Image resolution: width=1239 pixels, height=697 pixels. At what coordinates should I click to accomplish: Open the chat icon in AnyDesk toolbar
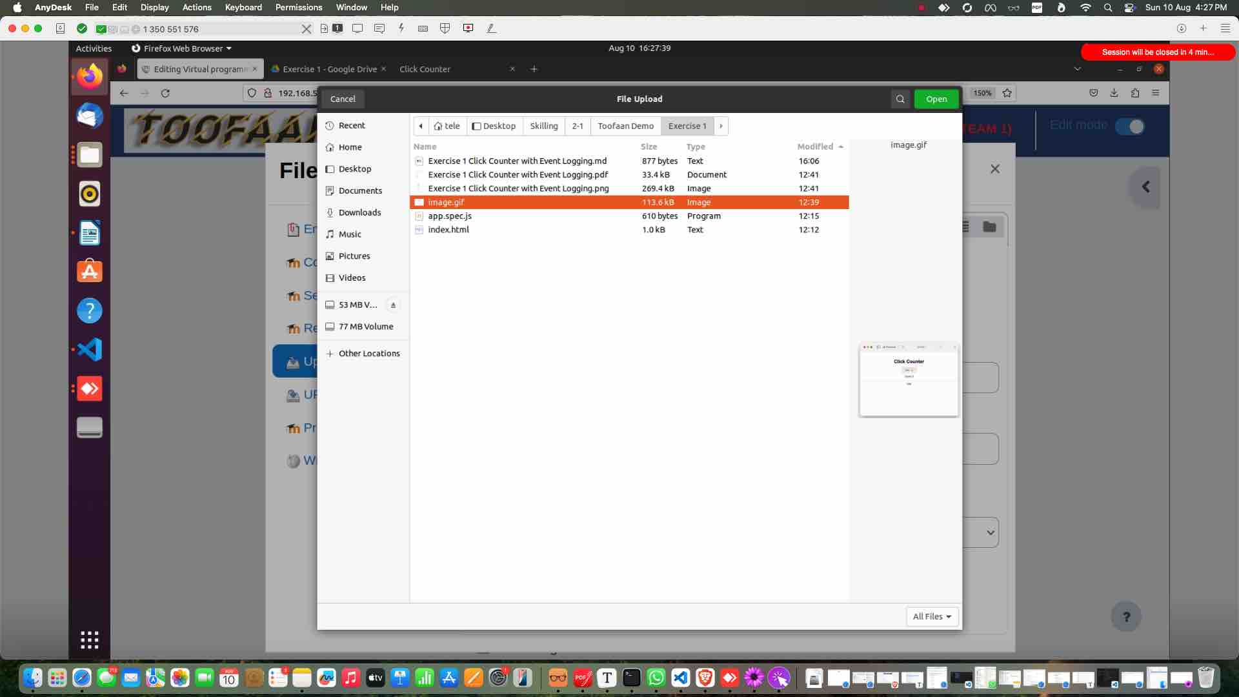coord(380,28)
